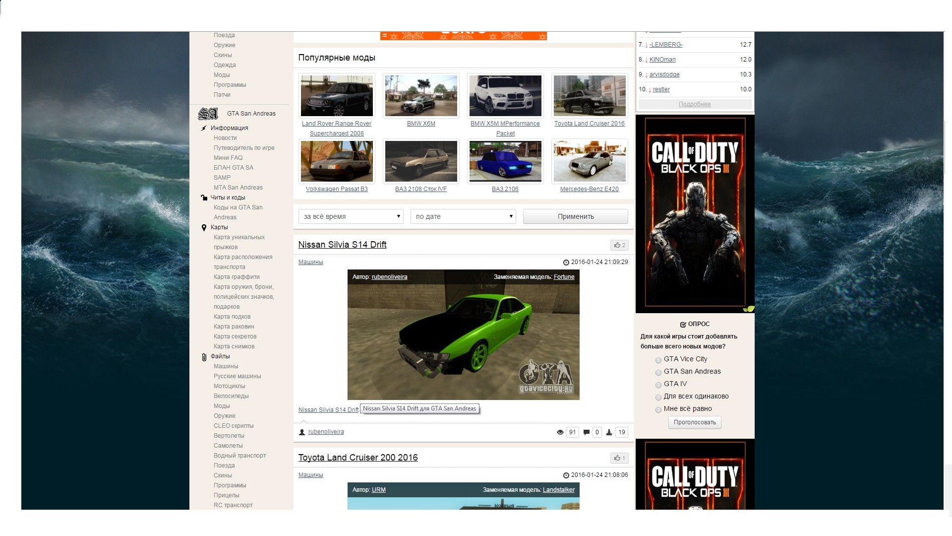
Task: Click clock icon next to 2016-01-24 21:08:06
Action: [x=566, y=475]
